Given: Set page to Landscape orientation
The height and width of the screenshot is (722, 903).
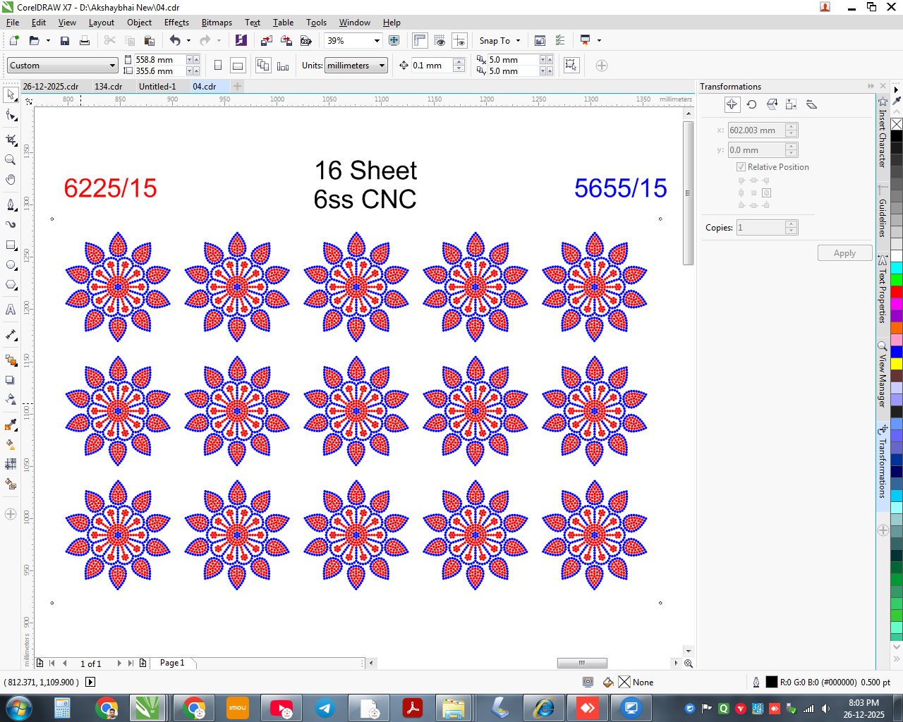Looking at the screenshot, I should (x=238, y=66).
